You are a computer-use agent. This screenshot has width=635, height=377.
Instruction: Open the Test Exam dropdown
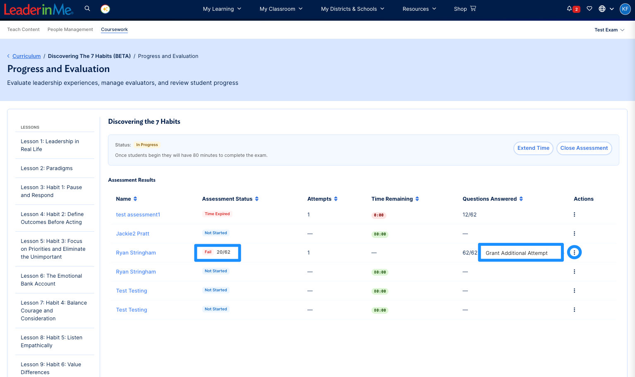pos(609,30)
